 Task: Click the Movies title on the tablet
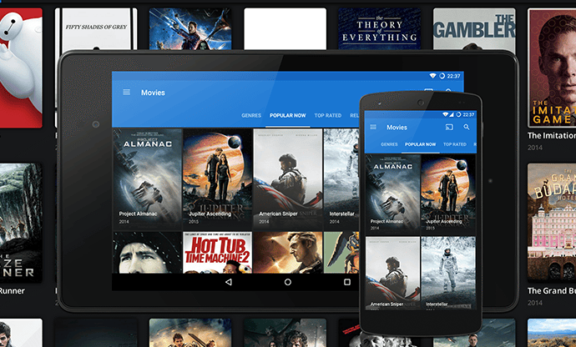pos(153,93)
